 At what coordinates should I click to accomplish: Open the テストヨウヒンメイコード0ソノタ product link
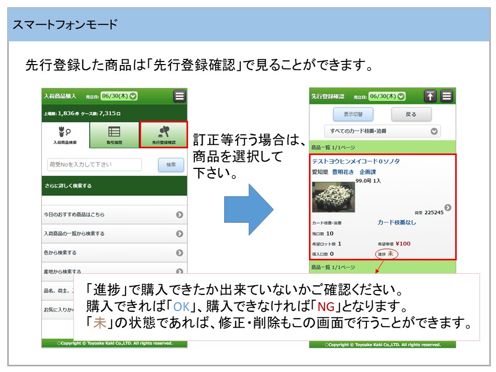point(355,161)
